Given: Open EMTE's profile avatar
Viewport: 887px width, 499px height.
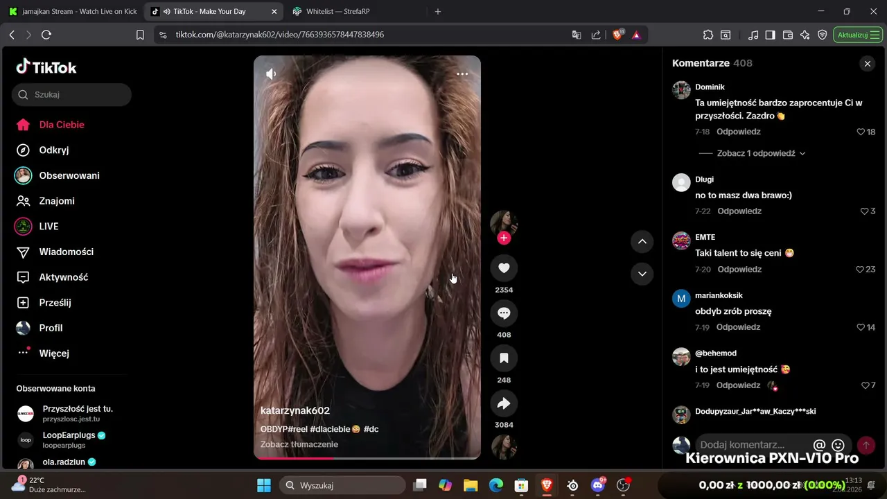Looking at the screenshot, I should pos(681,240).
